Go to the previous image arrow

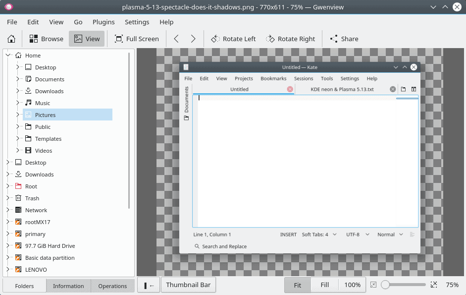point(176,39)
